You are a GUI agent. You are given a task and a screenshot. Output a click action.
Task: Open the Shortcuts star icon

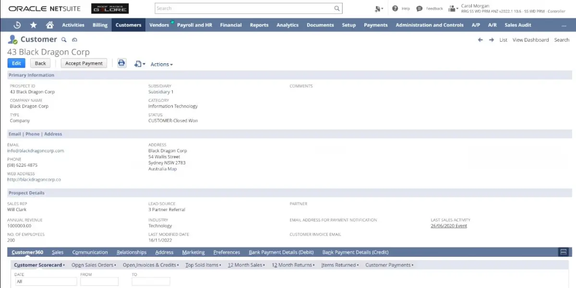(x=33, y=25)
